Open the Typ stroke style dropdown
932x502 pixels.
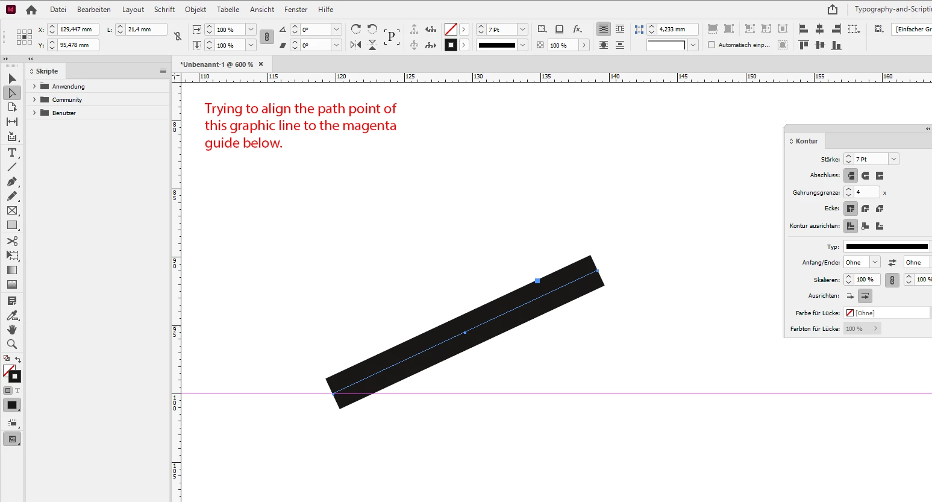pyautogui.click(x=887, y=246)
